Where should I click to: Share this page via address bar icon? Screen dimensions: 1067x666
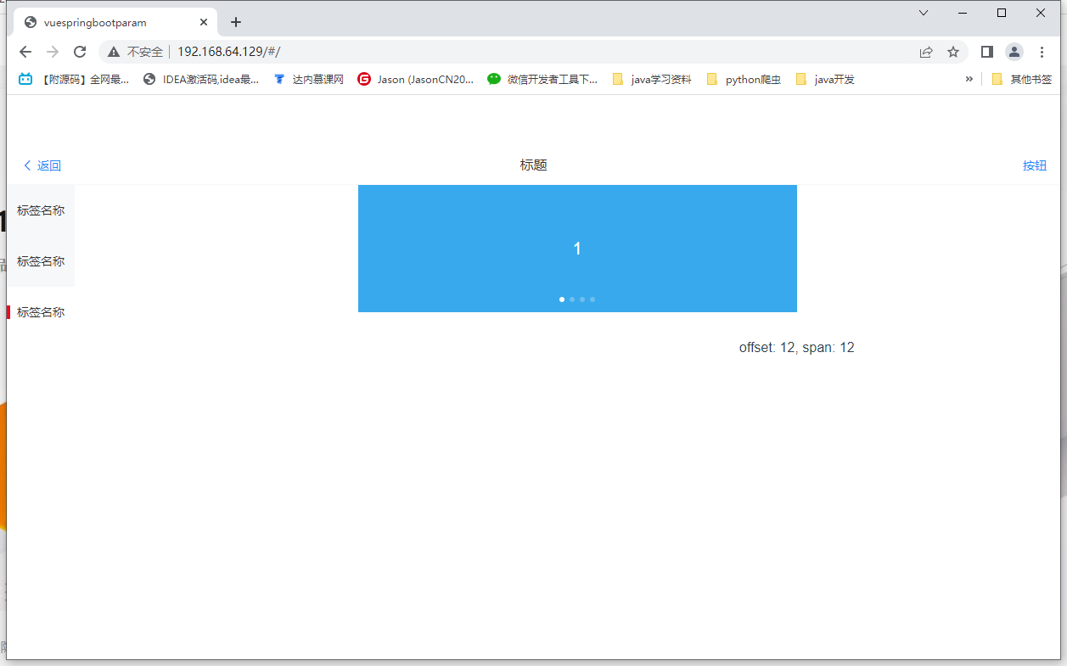point(926,52)
